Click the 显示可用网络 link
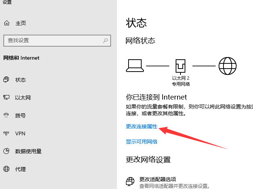The height and width of the screenshot is (189, 253). [x=142, y=142]
